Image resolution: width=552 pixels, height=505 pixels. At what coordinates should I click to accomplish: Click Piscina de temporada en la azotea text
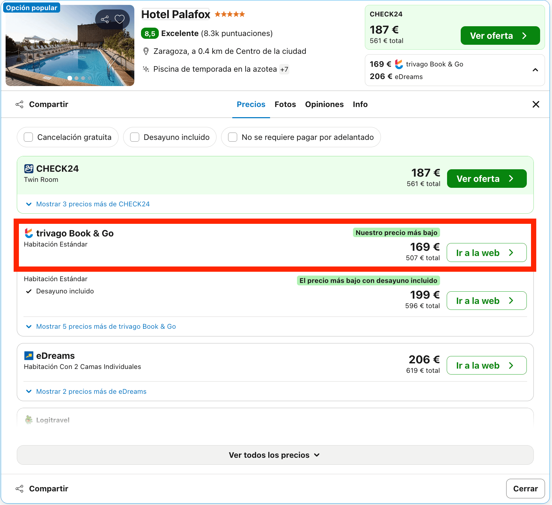click(215, 69)
